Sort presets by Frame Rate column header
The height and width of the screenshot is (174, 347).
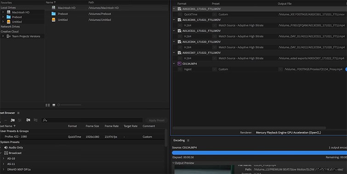pyautogui.click(x=112, y=126)
